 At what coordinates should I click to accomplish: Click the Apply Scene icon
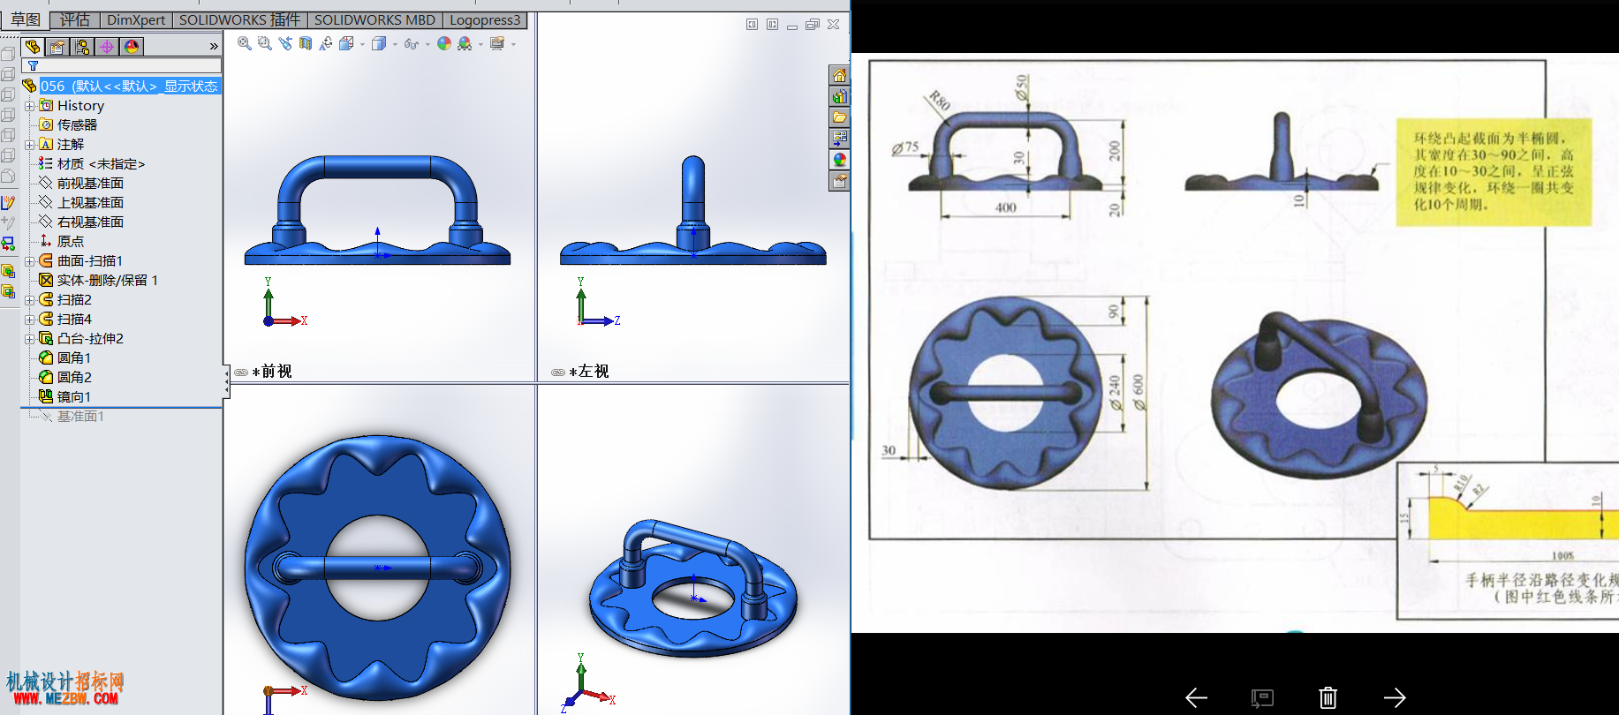pos(465,43)
